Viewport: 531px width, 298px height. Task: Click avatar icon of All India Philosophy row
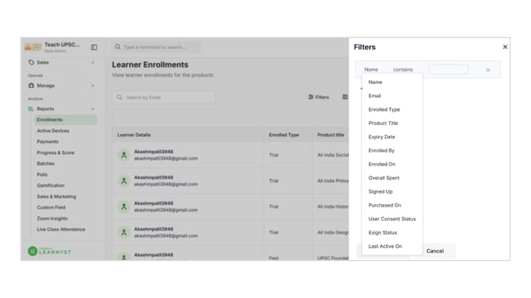pos(124,181)
